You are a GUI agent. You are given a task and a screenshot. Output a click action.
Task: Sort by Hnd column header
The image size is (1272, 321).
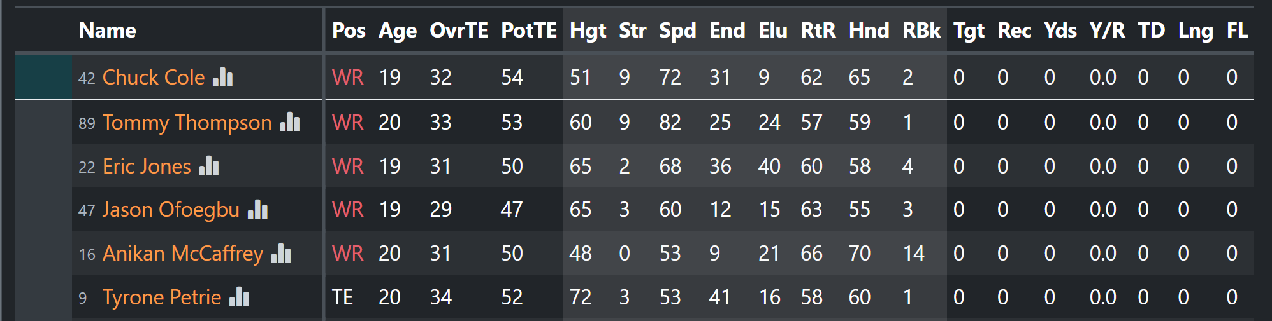[x=869, y=31]
